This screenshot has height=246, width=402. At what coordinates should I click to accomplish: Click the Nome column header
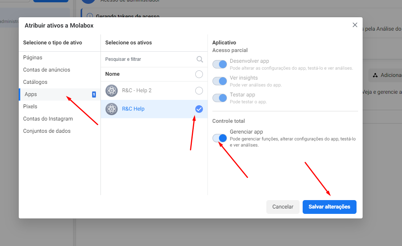pyautogui.click(x=112, y=74)
